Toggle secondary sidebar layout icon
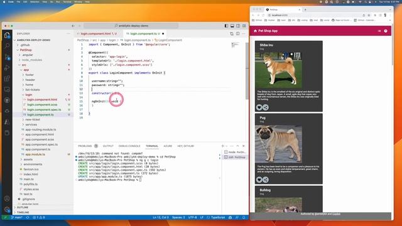Viewport: 402px width, 226px height. 238,26
